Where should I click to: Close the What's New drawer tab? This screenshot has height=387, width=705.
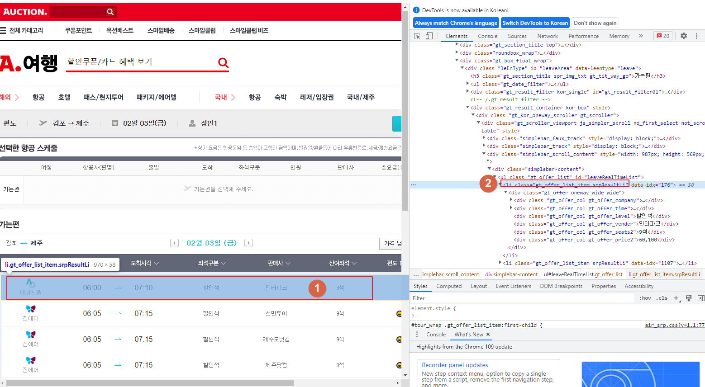[x=488, y=335]
